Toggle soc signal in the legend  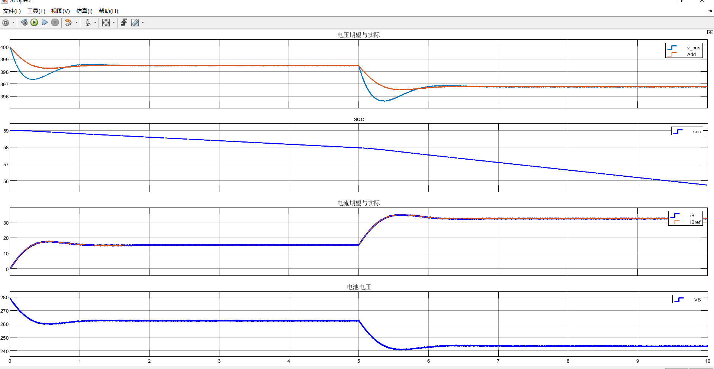pyautogui.click(x=697, y=132)
